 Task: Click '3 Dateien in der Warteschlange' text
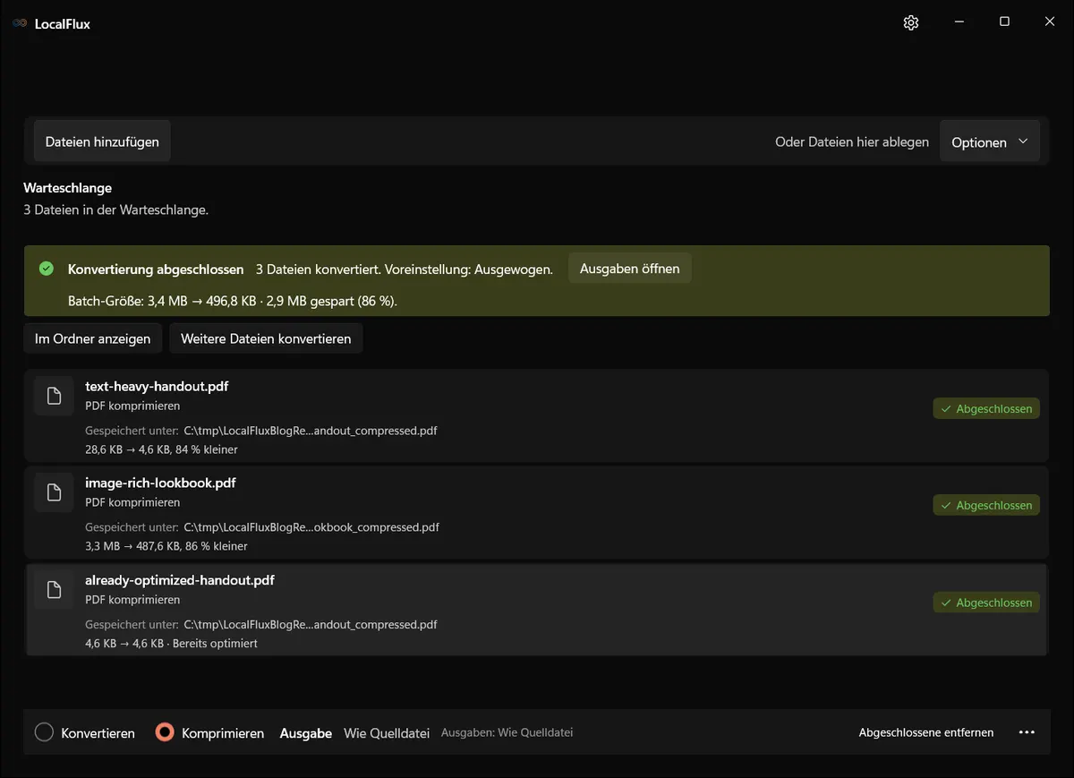(116, 209)
